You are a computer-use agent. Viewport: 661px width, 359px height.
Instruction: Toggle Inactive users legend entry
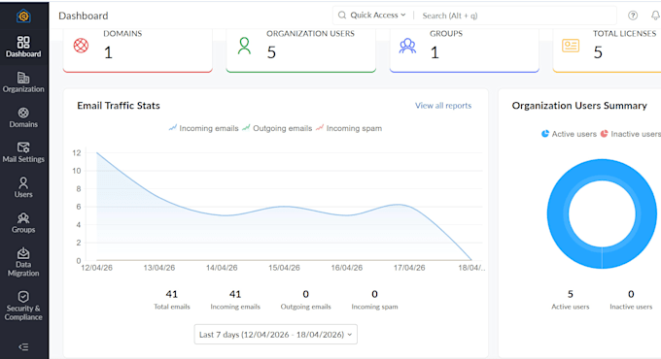click(x=630, y=134)
